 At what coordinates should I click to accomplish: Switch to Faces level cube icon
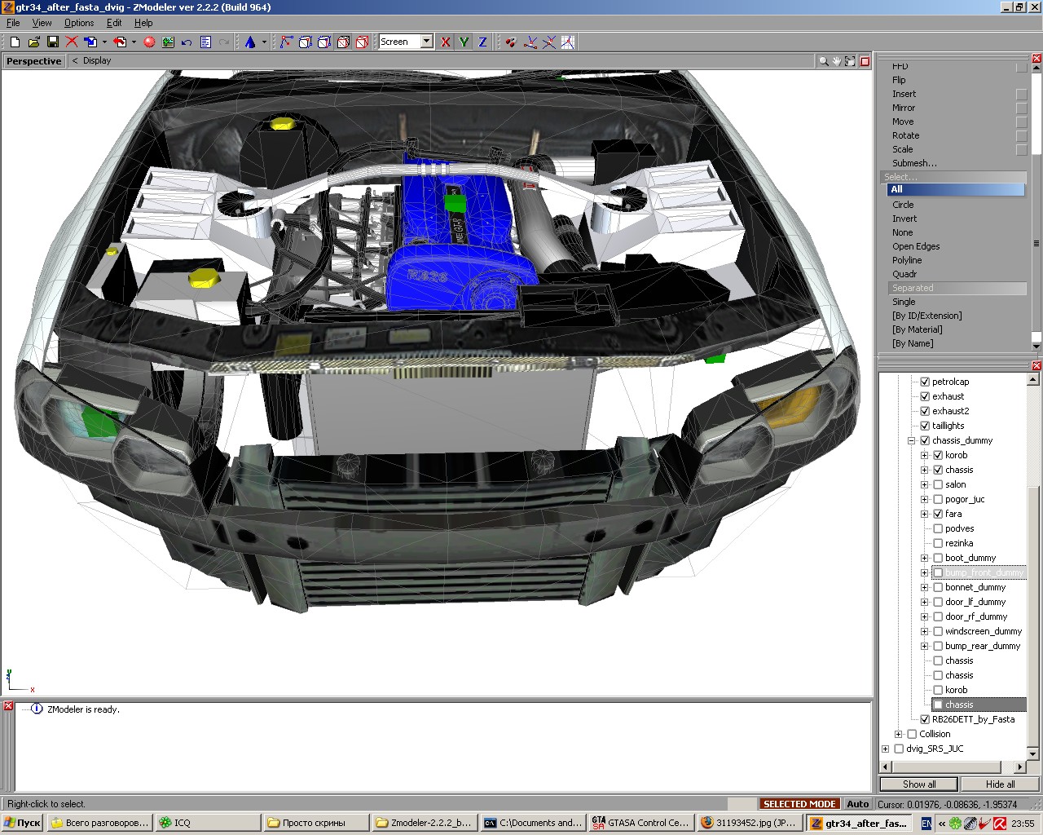323,42
